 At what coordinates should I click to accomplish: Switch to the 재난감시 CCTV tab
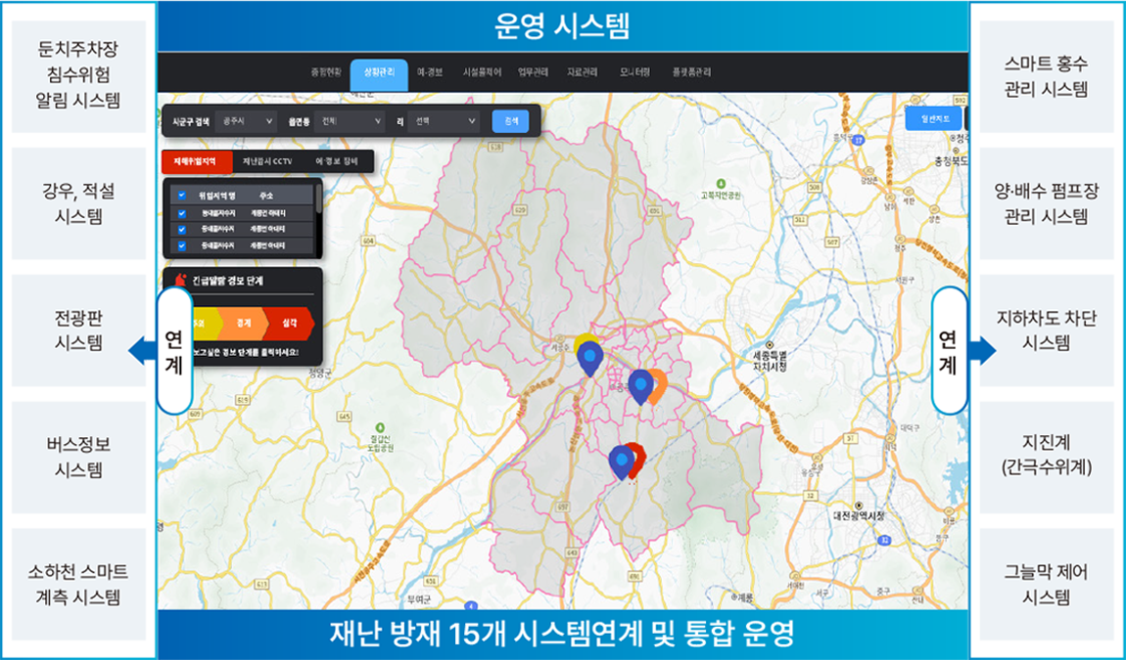[x=267, y=161]
